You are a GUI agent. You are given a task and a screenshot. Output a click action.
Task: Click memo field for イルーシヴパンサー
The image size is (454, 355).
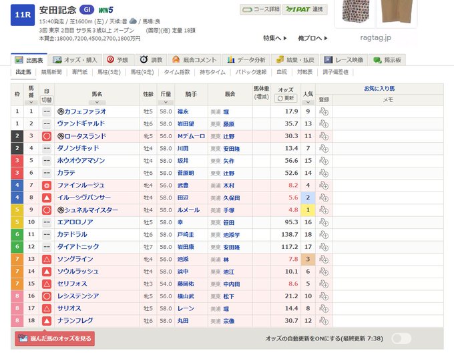pos(388,198)
